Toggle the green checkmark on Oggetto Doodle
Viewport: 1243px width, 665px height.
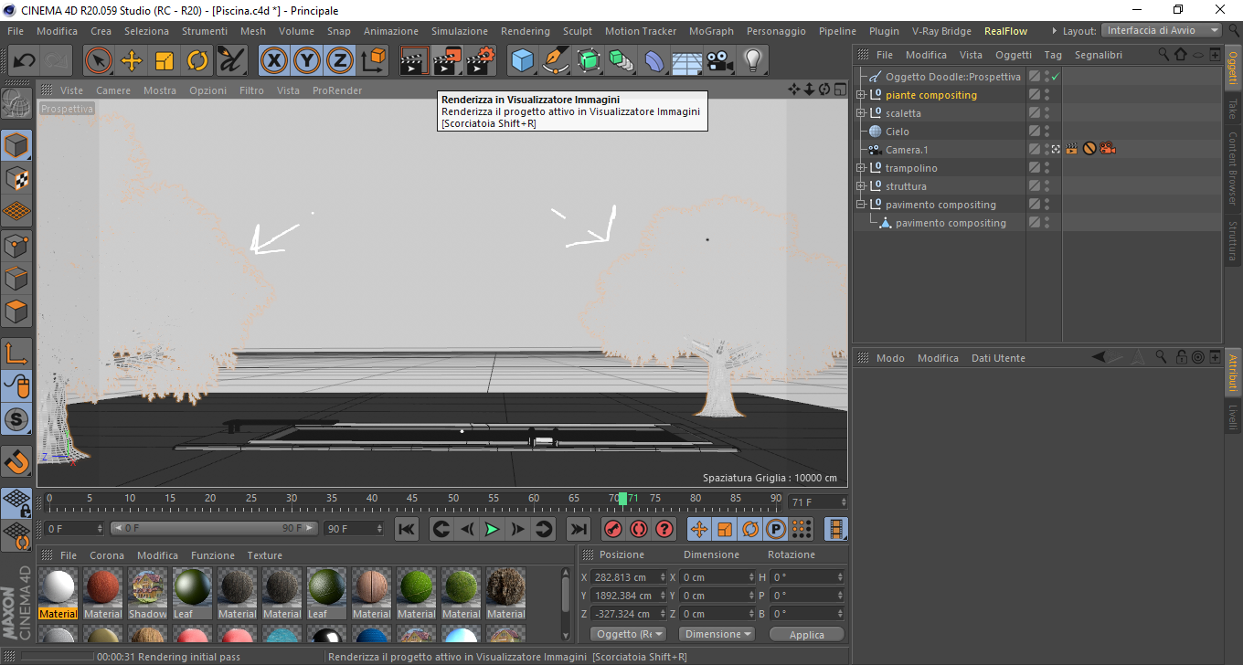pos(1055,77)
